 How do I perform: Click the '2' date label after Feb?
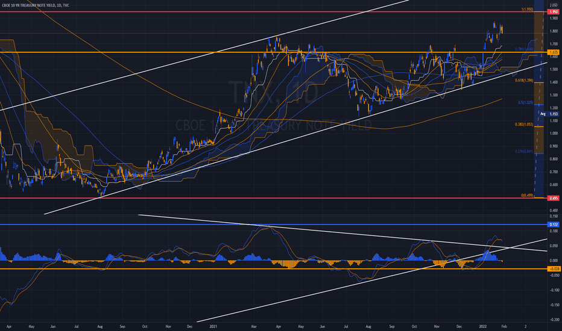(525, 326)
